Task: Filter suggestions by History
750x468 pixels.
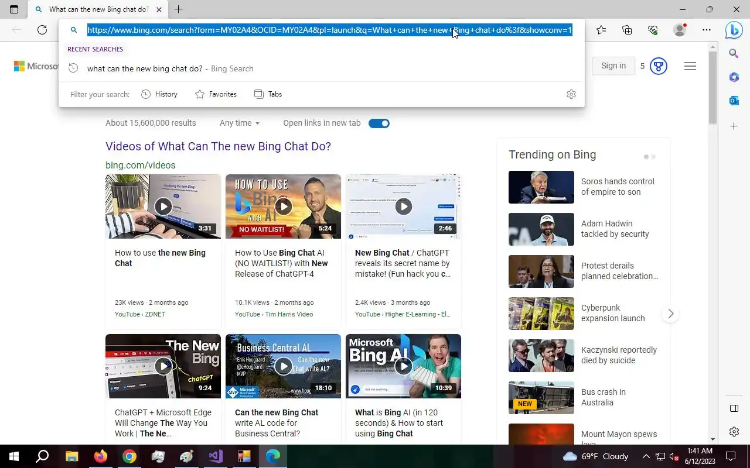Action: pos(159,94)
